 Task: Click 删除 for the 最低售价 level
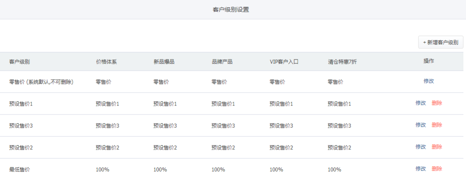coord(437,169)
